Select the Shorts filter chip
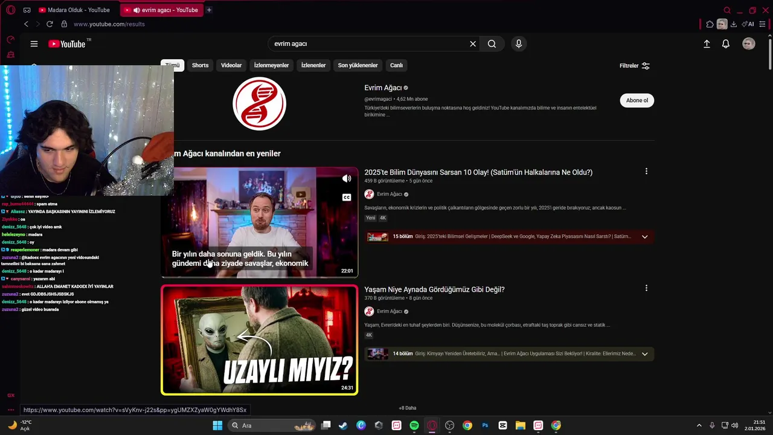Screen dimensions: 773x435 click(200, 65)
